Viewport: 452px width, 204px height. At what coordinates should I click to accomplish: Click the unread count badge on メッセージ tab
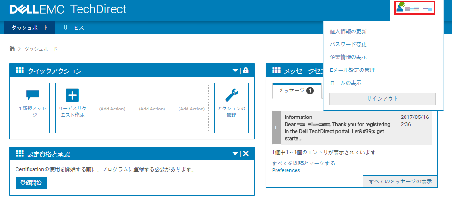click(x=310, y=91)
